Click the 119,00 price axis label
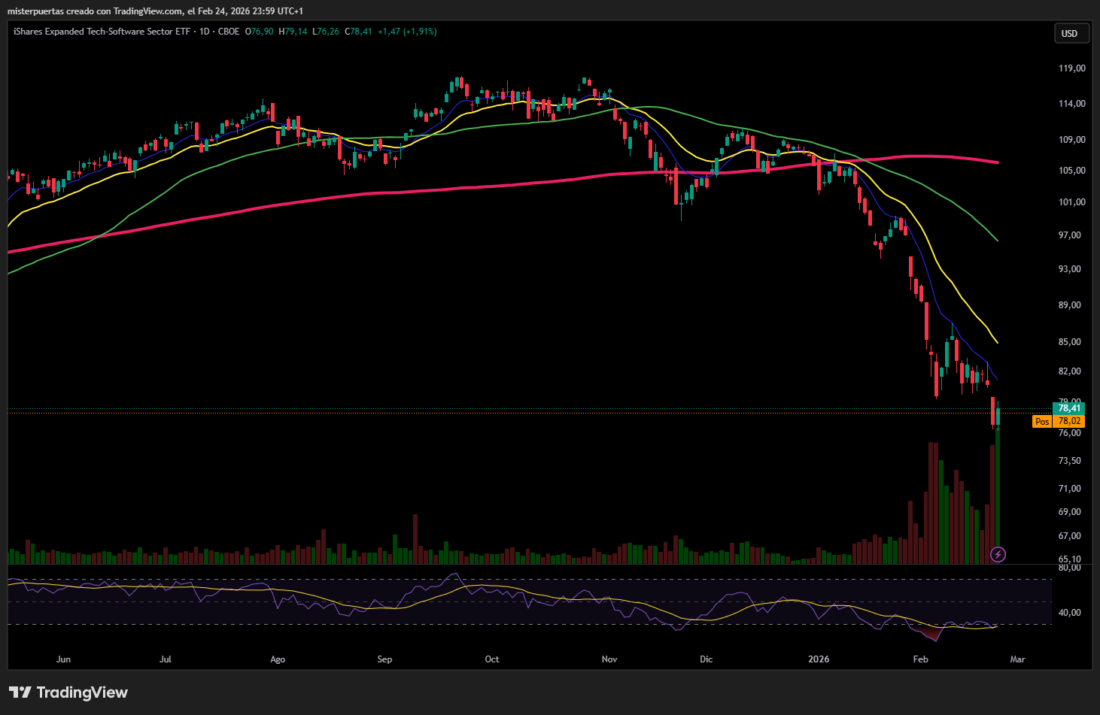This screenshot has height=715, width=1100. [x=1071, y=68]
